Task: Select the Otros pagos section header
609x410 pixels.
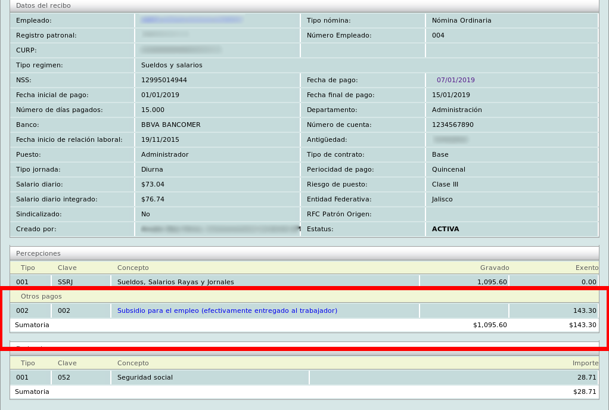Action: click(41, 296)
